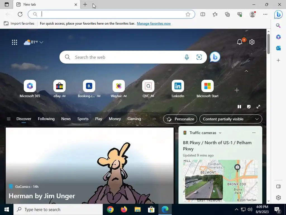Viewport: 286px width, 215px height.
Task: Open Microsoft 365 in the sidebar
Action: pos(278,37)
